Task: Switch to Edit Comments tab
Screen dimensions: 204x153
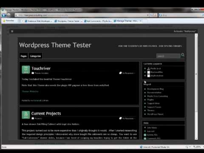Action: click(x=98, y=21)
